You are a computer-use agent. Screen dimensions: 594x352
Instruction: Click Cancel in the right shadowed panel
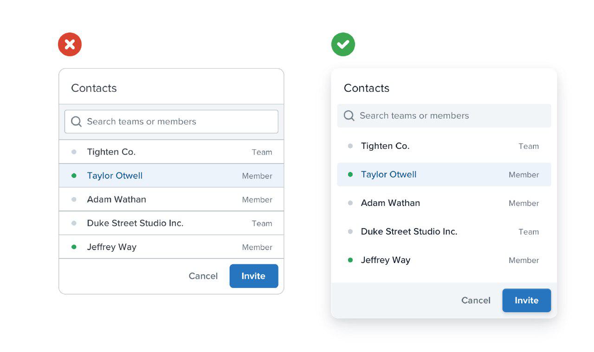click(x=476, y=301)
